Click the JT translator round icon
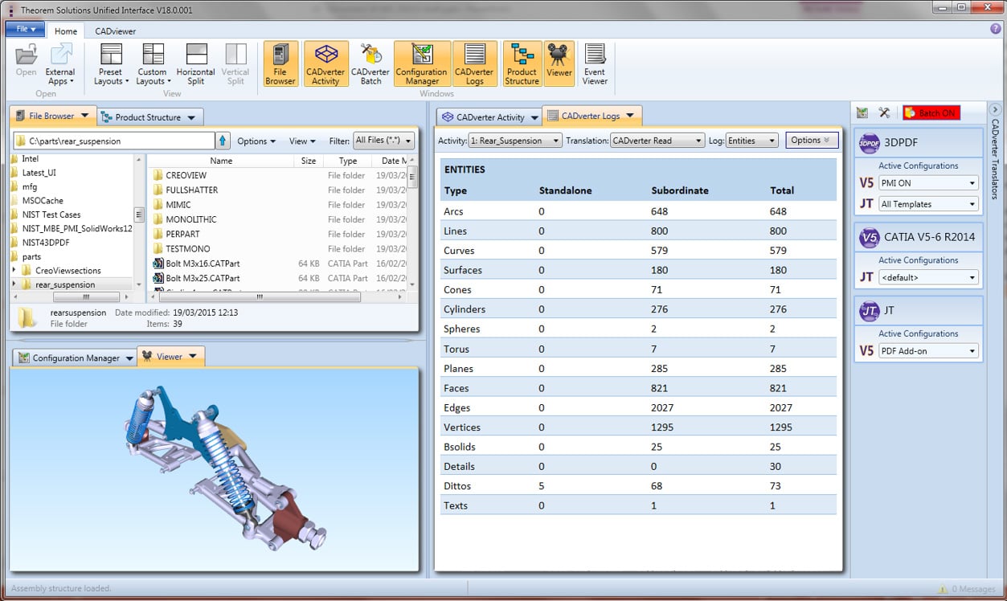 coord(869,310)
